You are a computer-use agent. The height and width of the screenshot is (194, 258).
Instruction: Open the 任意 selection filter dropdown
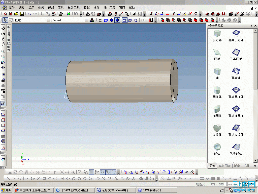[49, 20]
